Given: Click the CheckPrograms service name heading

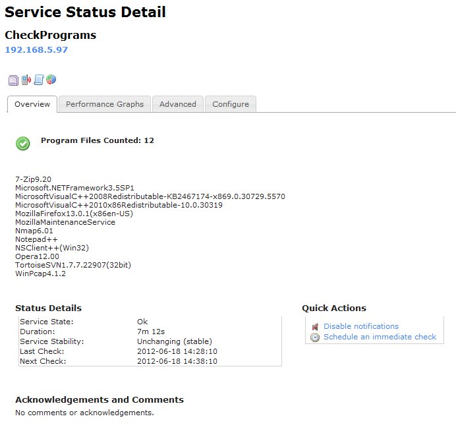Looking at the screenshot, I should [x=50, y=35].
